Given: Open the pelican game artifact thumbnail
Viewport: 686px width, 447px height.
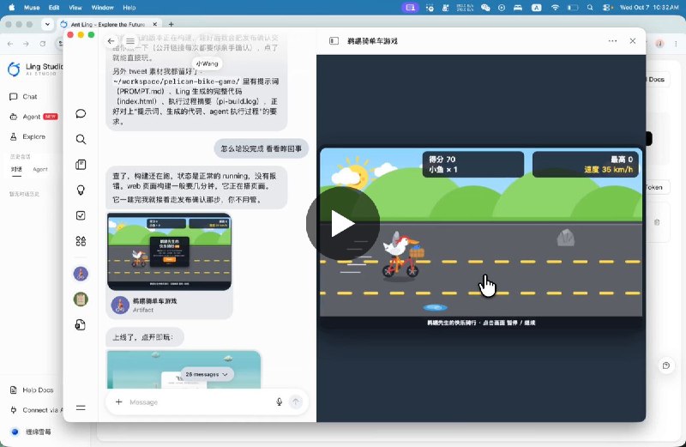Looking at the screenshot, I should [169, 251].
